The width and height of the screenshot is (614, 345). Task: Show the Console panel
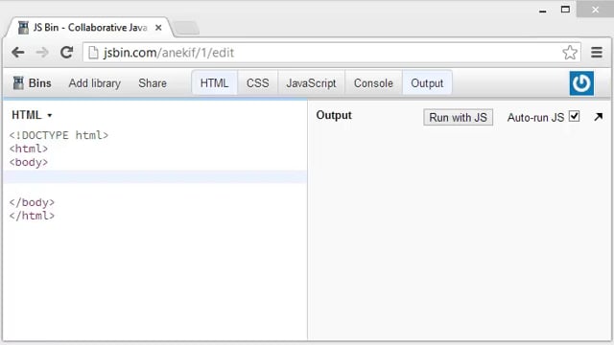click(x=373, y=83)
